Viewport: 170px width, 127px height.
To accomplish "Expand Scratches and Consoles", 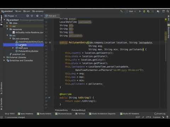I will (4, 60).
